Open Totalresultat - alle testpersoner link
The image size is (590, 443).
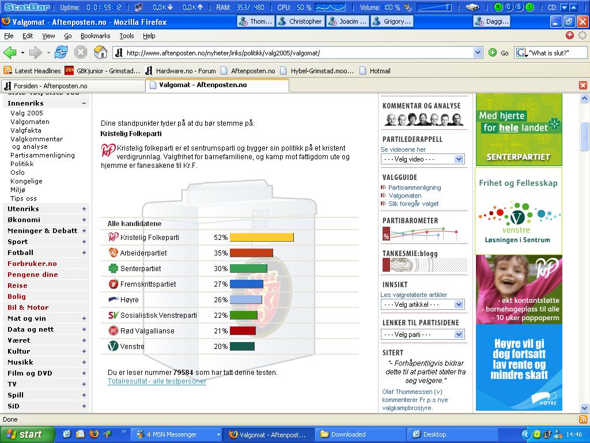157,381
